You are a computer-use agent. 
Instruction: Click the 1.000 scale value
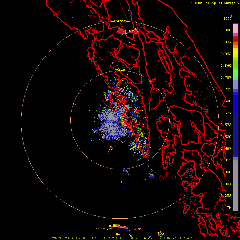pos(226,30)
